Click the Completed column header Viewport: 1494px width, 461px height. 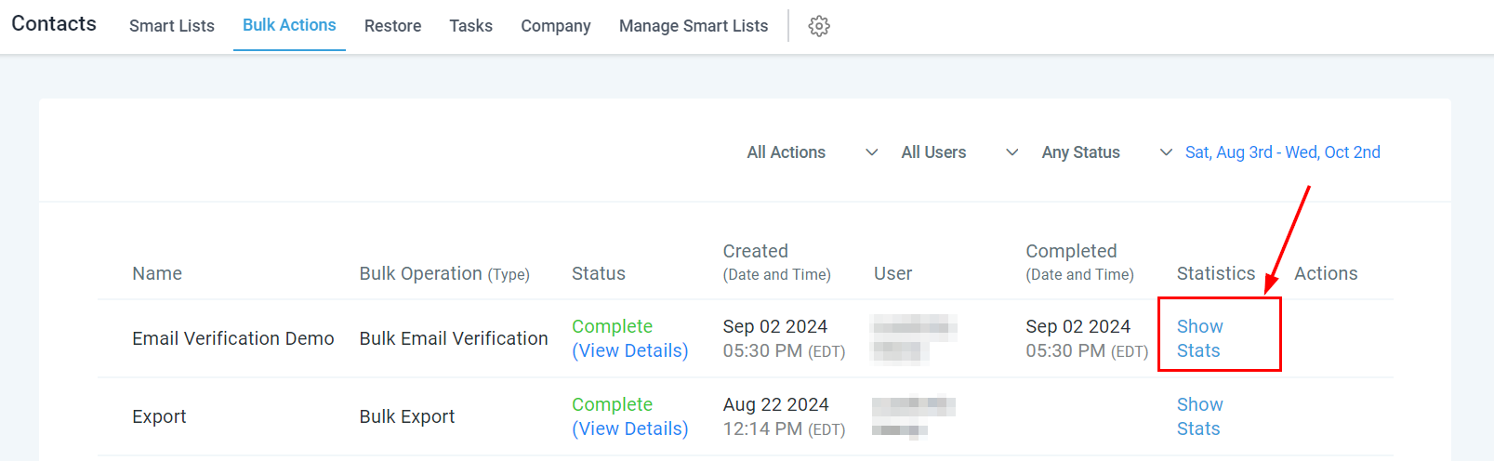point(1079,262)
